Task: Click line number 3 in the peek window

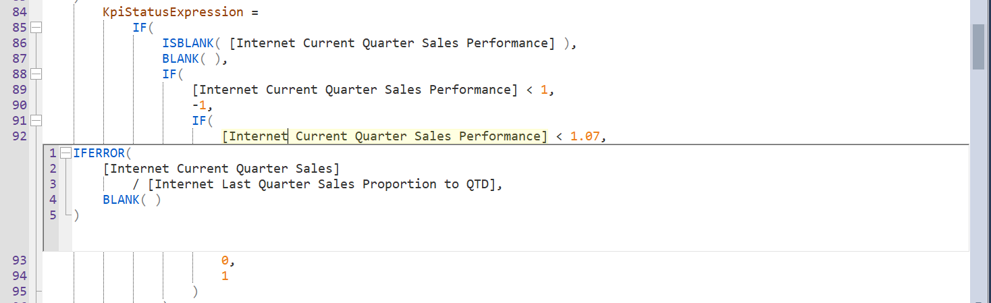Action: [x=53, y=184]
